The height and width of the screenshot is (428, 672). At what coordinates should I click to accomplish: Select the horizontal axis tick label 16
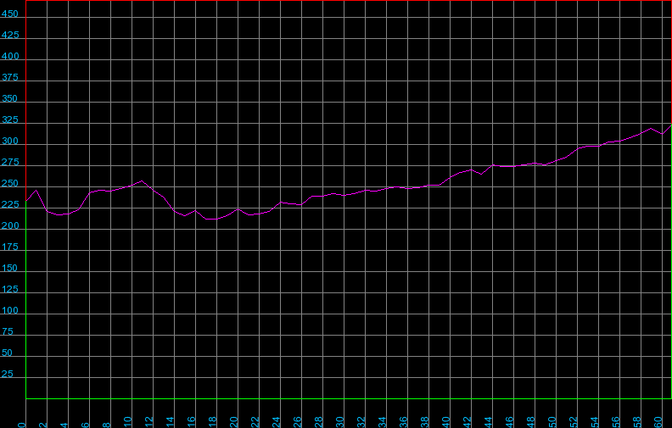point(192,421)
